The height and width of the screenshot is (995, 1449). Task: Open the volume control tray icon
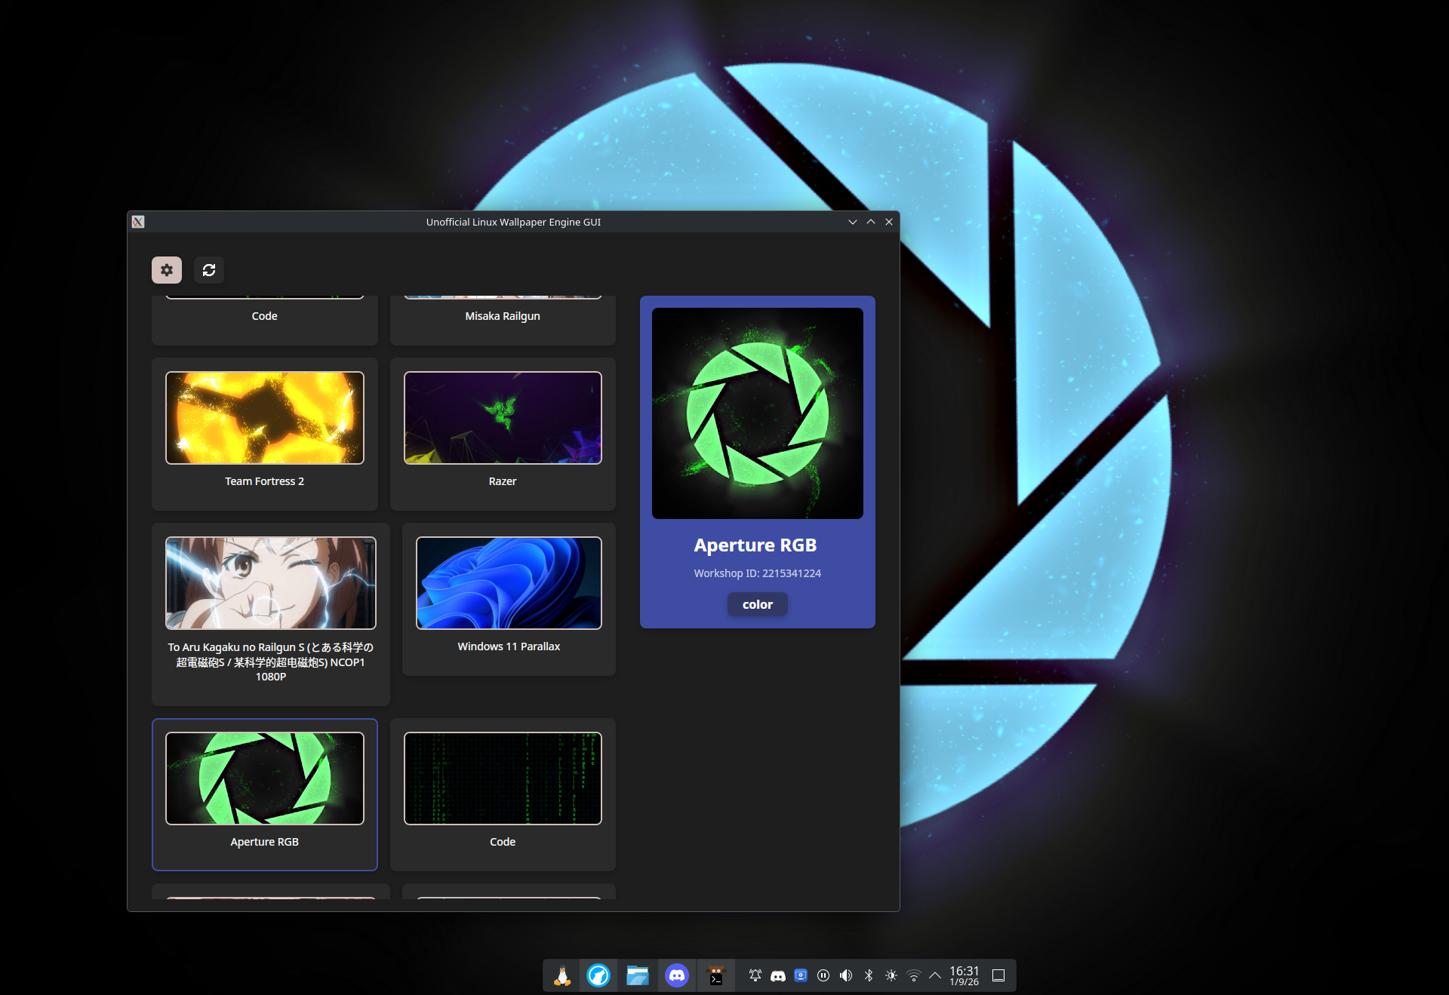[x=846, y=975]
